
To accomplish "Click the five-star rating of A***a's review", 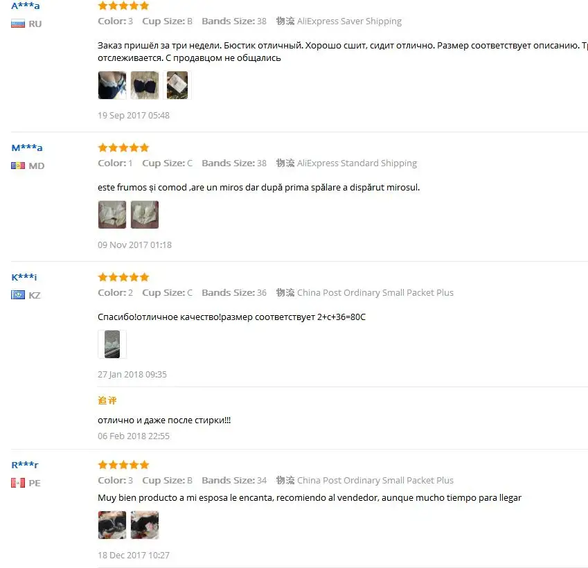I will (123, 6).
